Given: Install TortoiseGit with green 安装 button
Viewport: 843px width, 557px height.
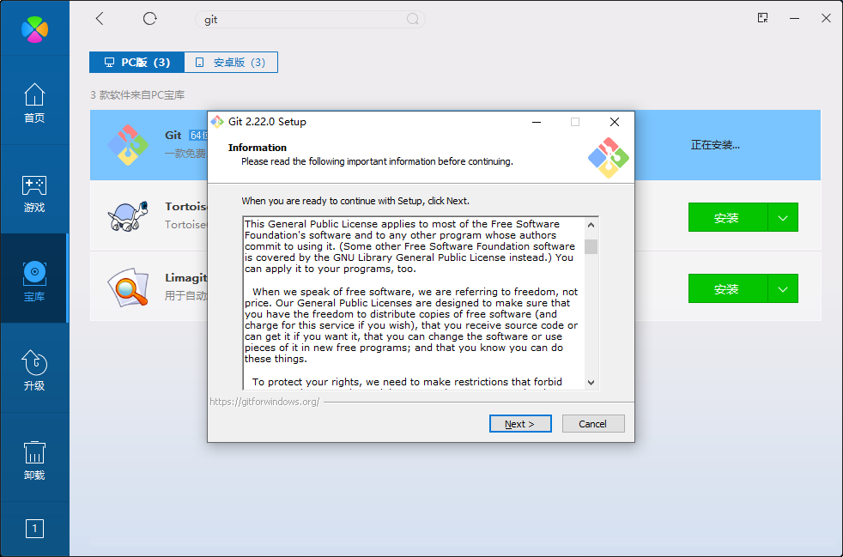Looking at the screenshot, I should (727, 218).
